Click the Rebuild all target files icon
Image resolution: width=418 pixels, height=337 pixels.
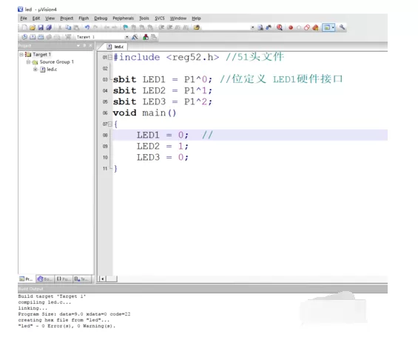click(x=41, y=37)
